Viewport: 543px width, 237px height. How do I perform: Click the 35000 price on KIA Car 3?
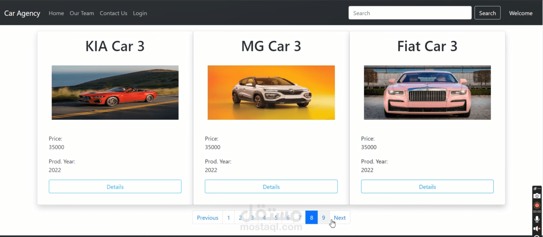pos(57,147)
